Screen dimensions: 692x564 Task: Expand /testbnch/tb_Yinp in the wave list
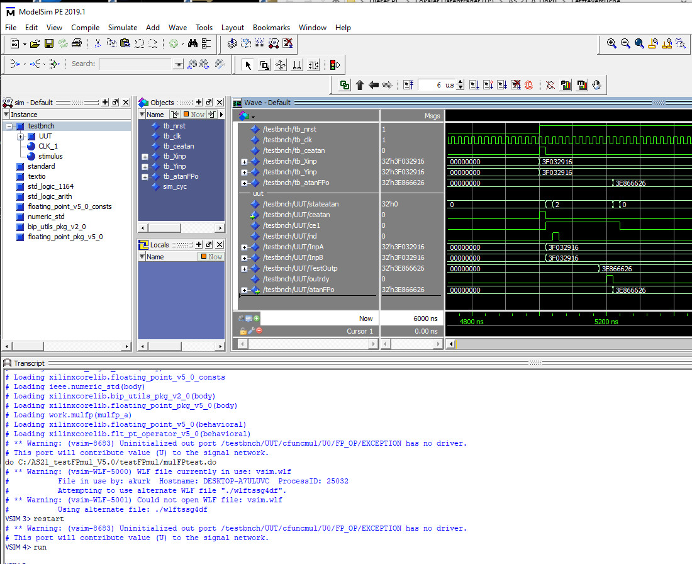point(244,172)
